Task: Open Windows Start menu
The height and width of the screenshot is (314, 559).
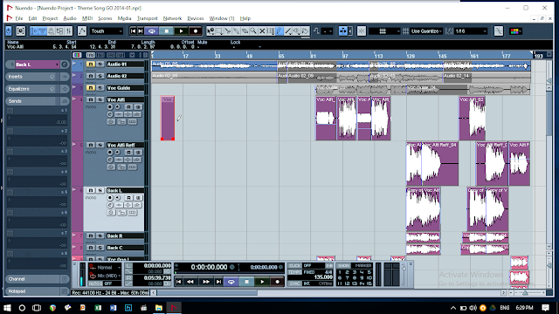Action: click(x=7, y=308)
